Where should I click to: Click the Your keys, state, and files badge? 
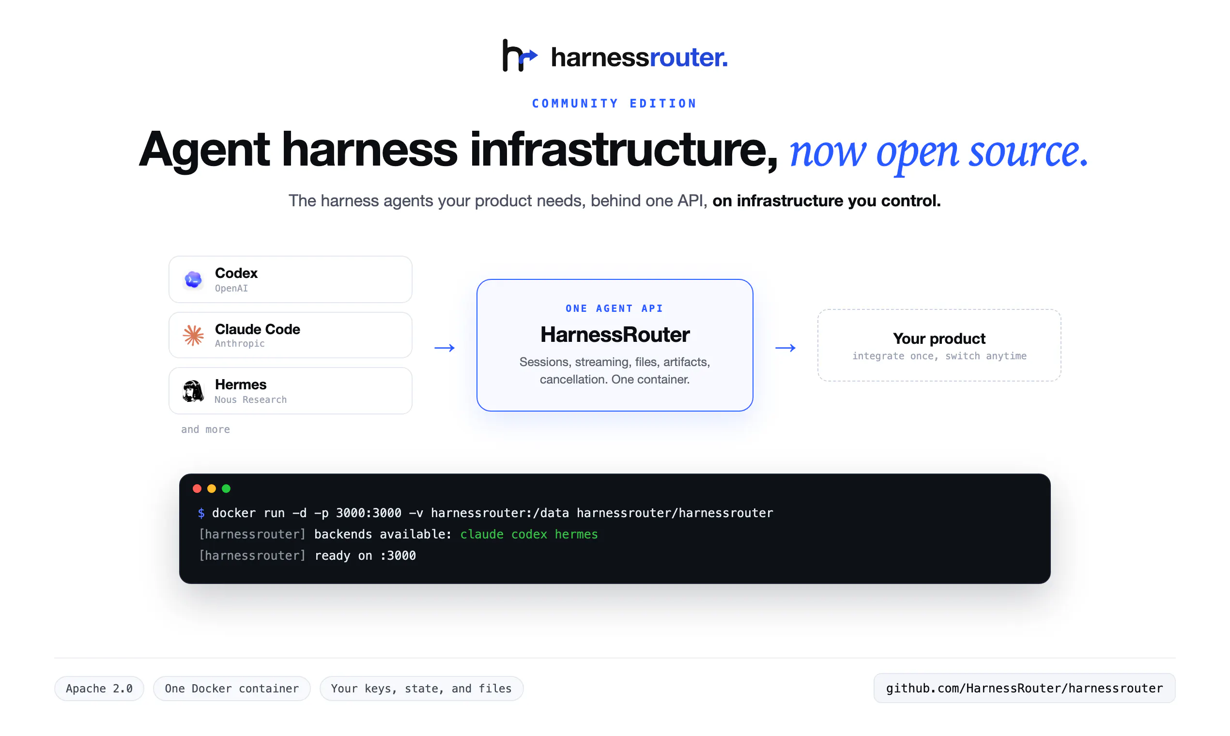coord(421,689)
